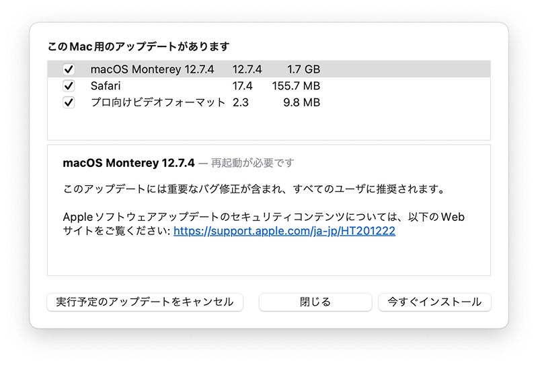Toggle the Safari update checkbox
The image size is (538, 365).
pos(69,86)
